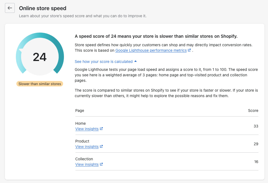Click the Score column header
This screenshot has height=183, width=268.
click(x=253, y=111)
